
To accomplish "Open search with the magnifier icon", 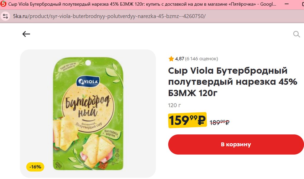I will tap(297, 34).
